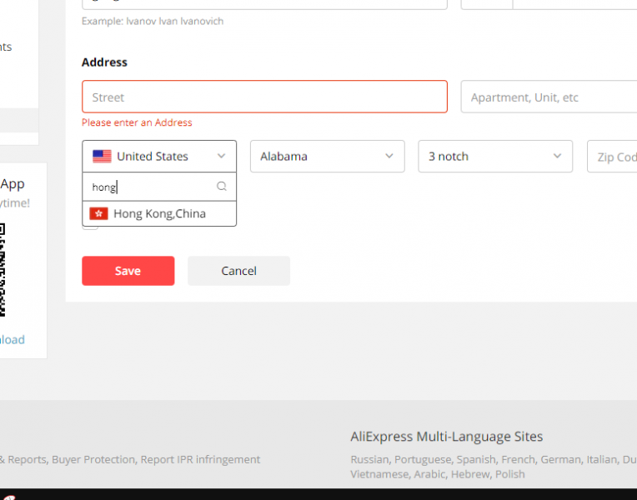
Task: Click the Cancel button
Action: [x=238, y=271]
